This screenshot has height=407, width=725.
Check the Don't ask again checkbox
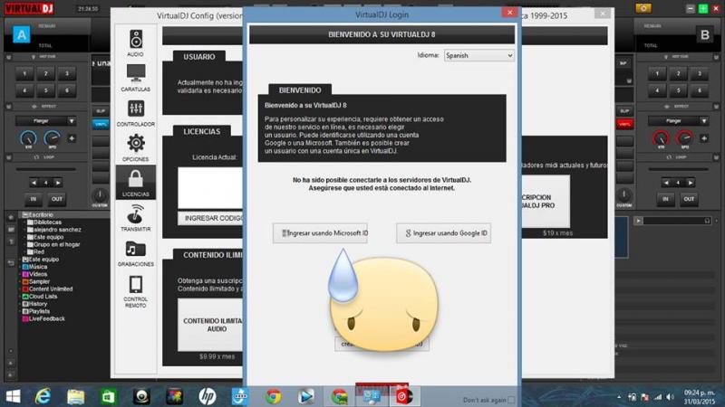coord(510,400)
